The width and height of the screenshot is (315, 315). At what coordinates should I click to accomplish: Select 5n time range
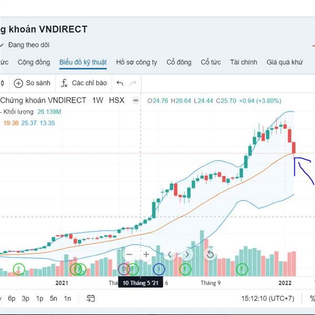click(x=54, y=299)
